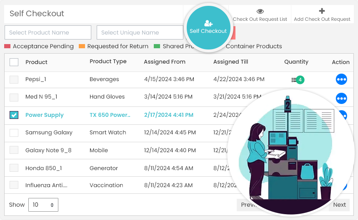The height and width of the screenshot is (220, 358).
Task: Uncheck the Power Supply row checkbox
Action: 14,115
